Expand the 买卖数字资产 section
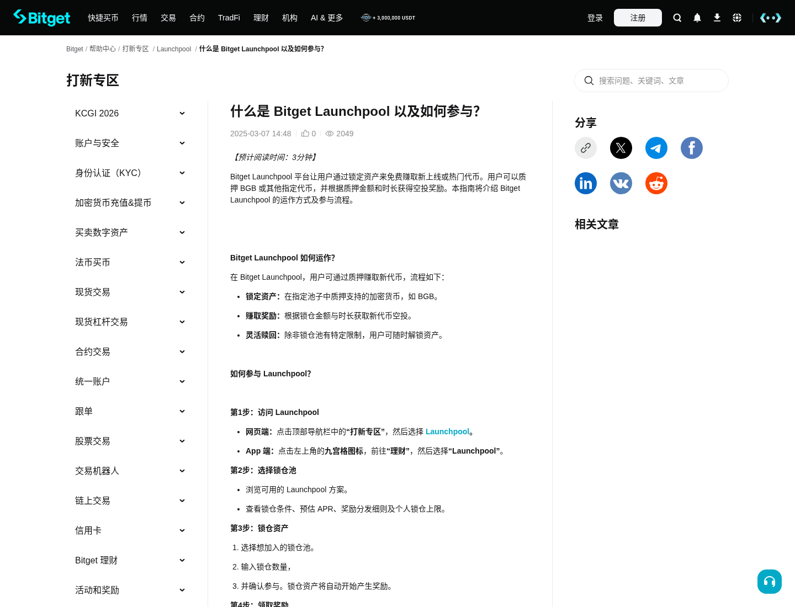 click(x=130, y=232)
